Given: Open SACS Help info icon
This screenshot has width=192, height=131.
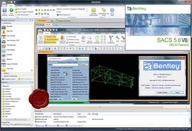Looking at the screenshot, I should (x=112, y=12).
